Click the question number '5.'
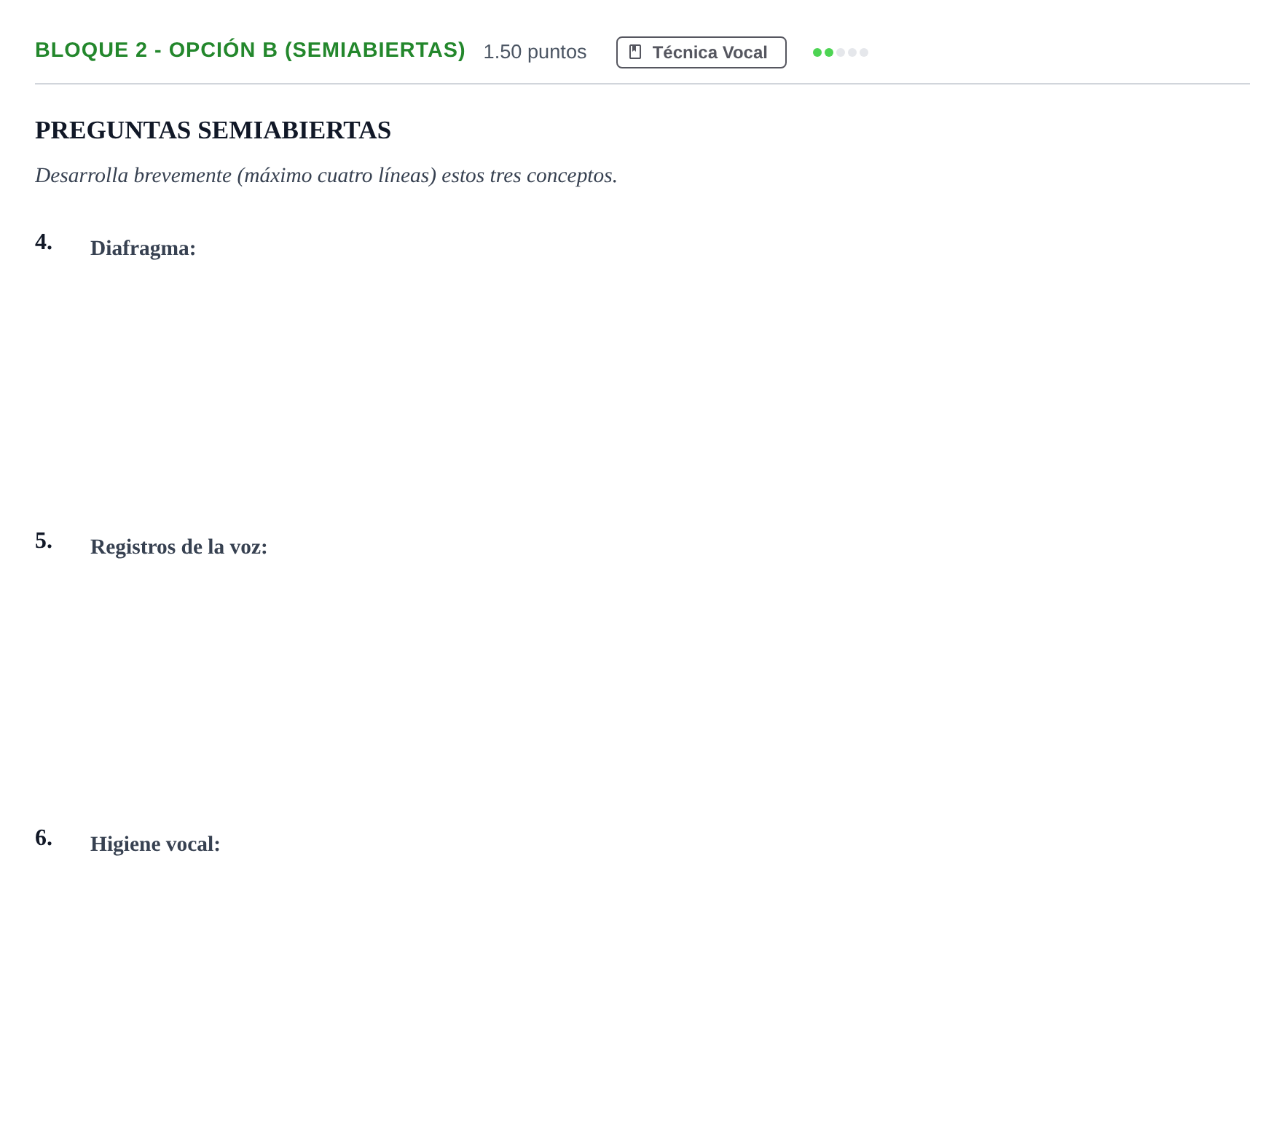 [x=44, y=541]
